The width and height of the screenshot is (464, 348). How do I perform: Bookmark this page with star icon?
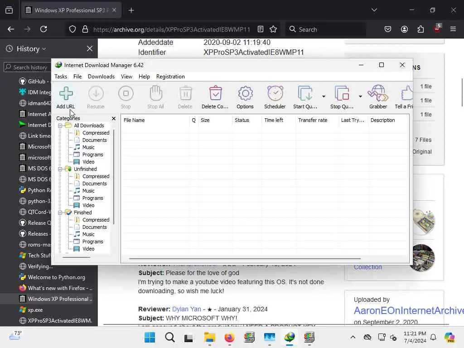pyautogui.click(x=273, y=29)
